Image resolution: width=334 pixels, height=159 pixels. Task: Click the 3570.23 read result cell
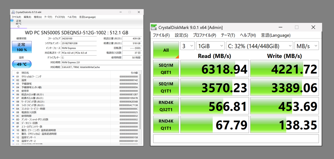(215, 87)
